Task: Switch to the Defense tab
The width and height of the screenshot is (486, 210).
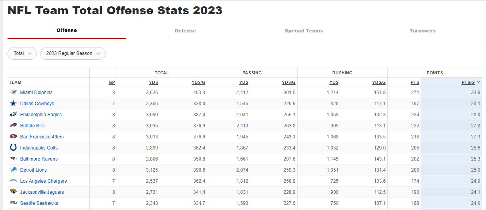Action: (185, 31)
